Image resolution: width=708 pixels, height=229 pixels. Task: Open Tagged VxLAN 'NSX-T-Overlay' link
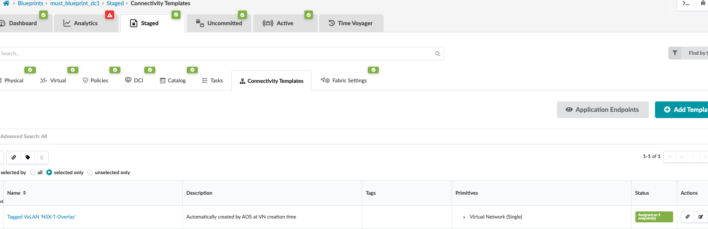point(42,217)
